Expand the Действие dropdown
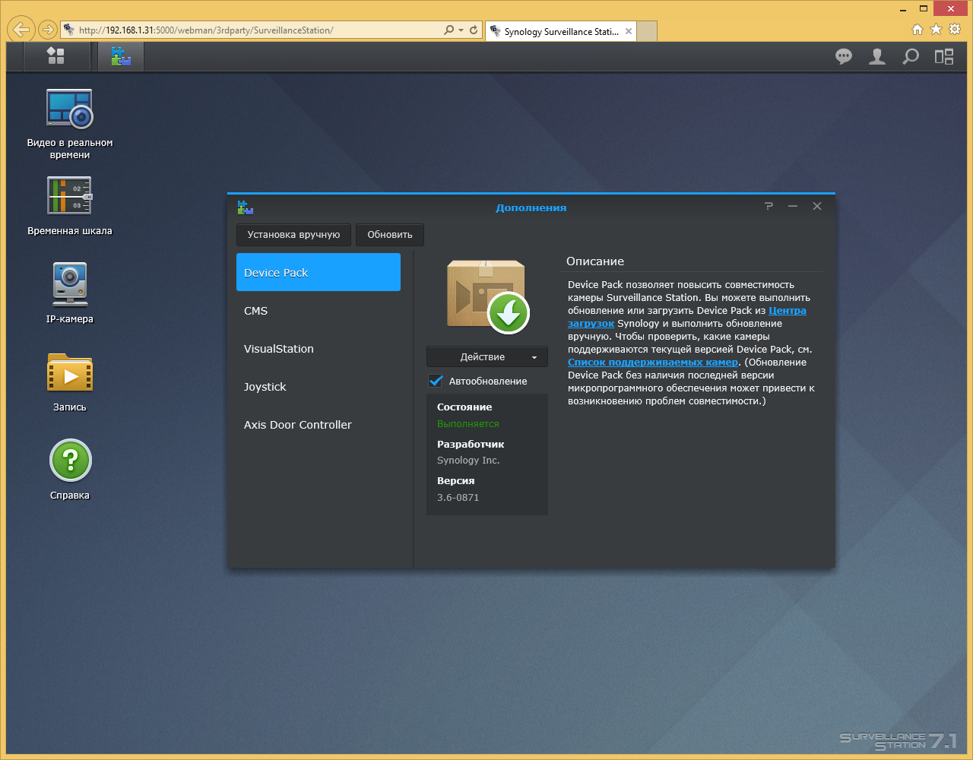 coord(487,357)
